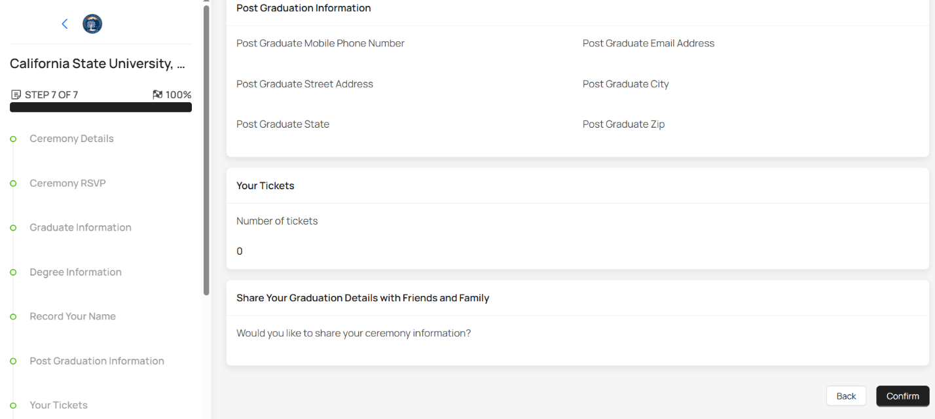Click the green circle beside Your Tickets
The height and width of the screenshot is (419, 935).
pyautogui.click(x=13, y=405)
